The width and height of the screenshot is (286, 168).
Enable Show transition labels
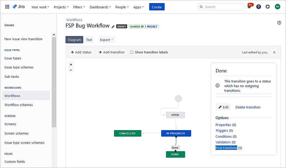coord(132,52)
